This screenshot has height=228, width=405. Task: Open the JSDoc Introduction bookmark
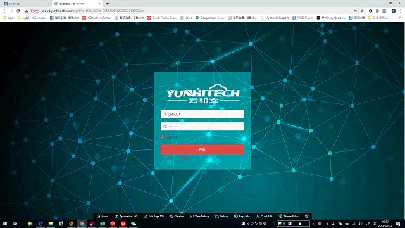(x=97, y=18)
